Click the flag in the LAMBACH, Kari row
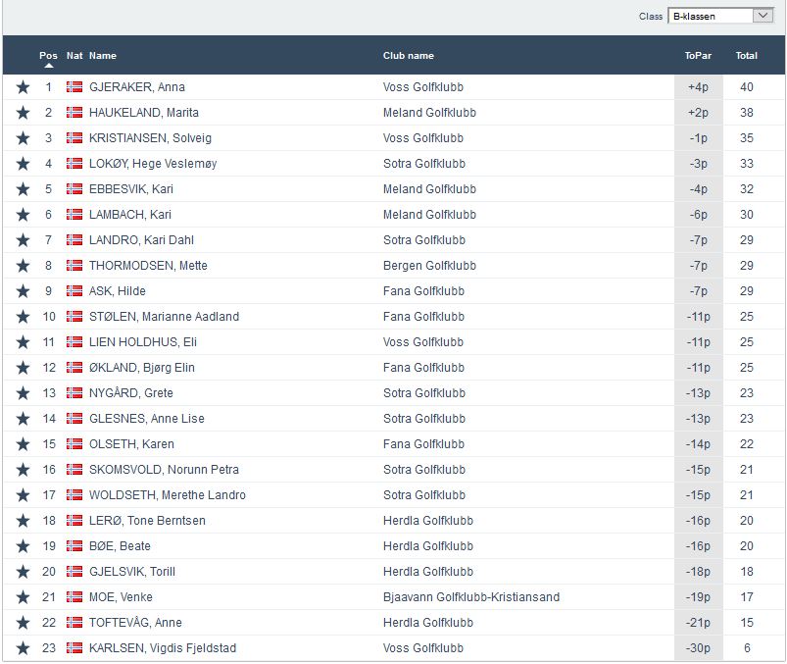787x664 pixels. point(74,215)
